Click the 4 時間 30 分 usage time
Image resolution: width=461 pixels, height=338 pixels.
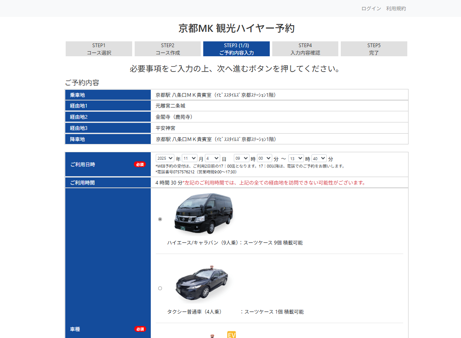pos(169,183)
